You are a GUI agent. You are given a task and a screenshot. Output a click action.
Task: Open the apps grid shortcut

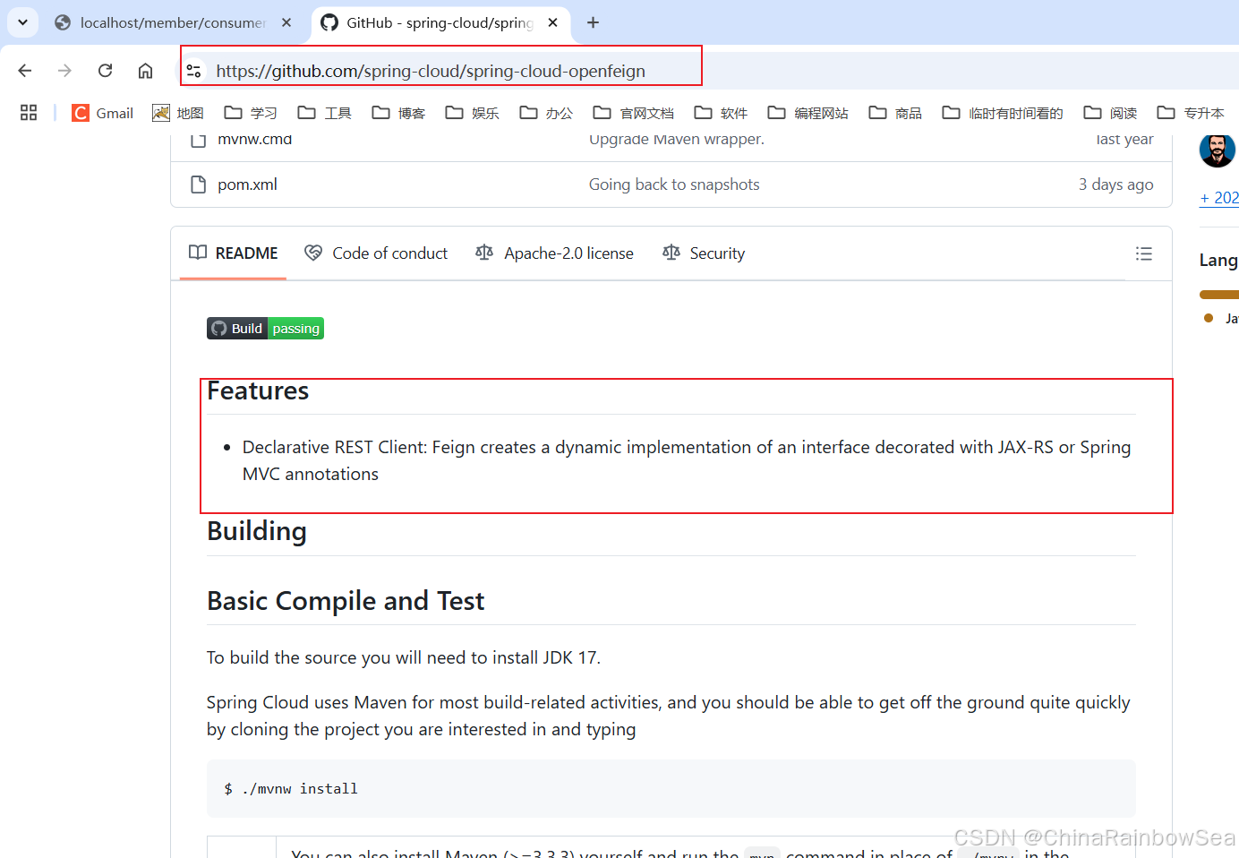[x=29, y=113]
